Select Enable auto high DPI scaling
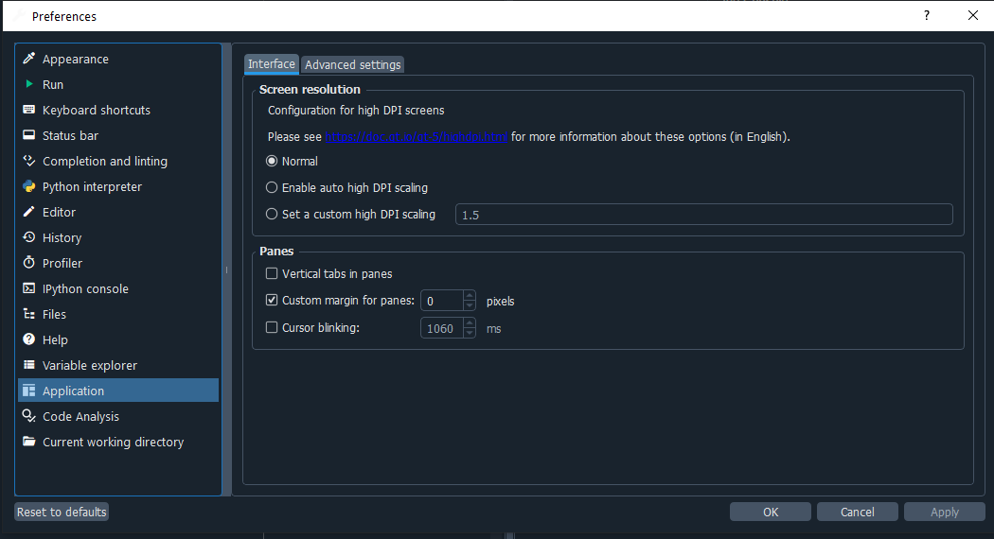Screen dimensions: 994x539 click(272, 187)
